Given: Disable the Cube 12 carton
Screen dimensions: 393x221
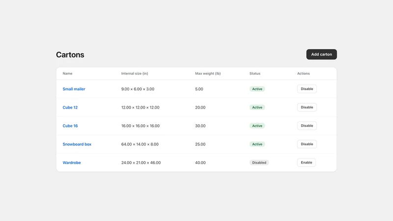Looking at the screenshot, I should pos(307,107).
